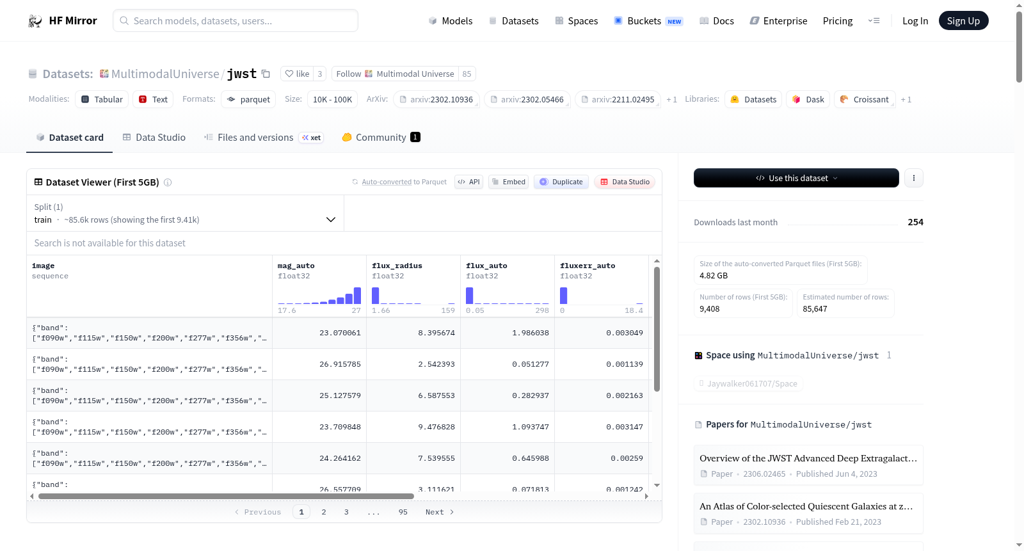This screenshot has height=551, width=1024.
Task: Open Community tab
Action: point(381,137)
